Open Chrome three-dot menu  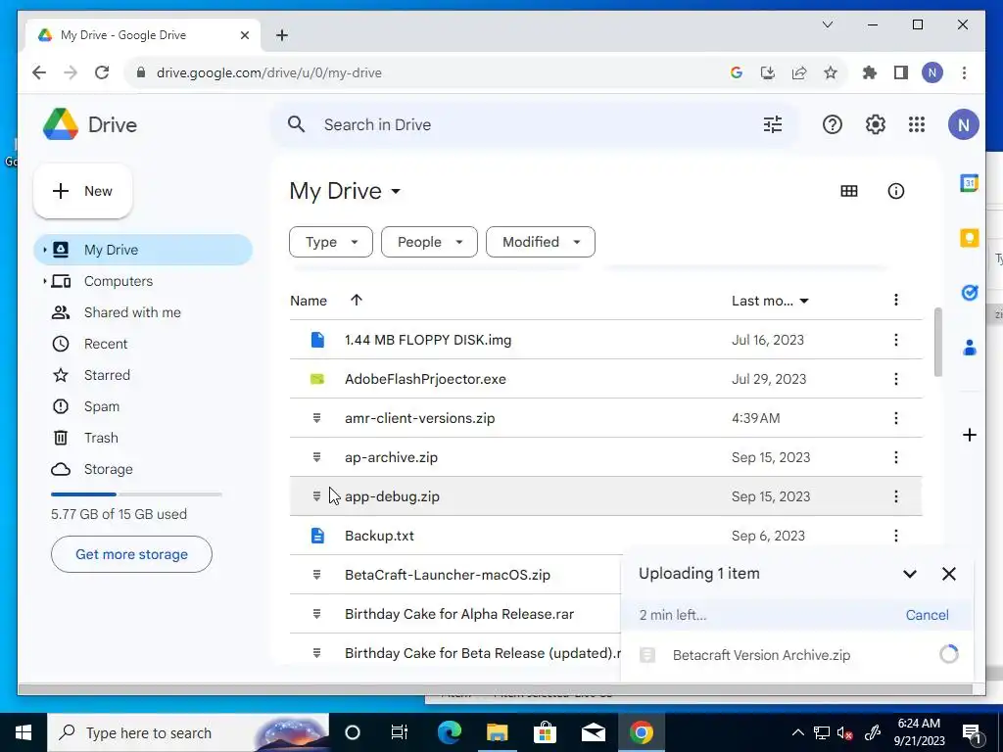[x=964, y=72]
